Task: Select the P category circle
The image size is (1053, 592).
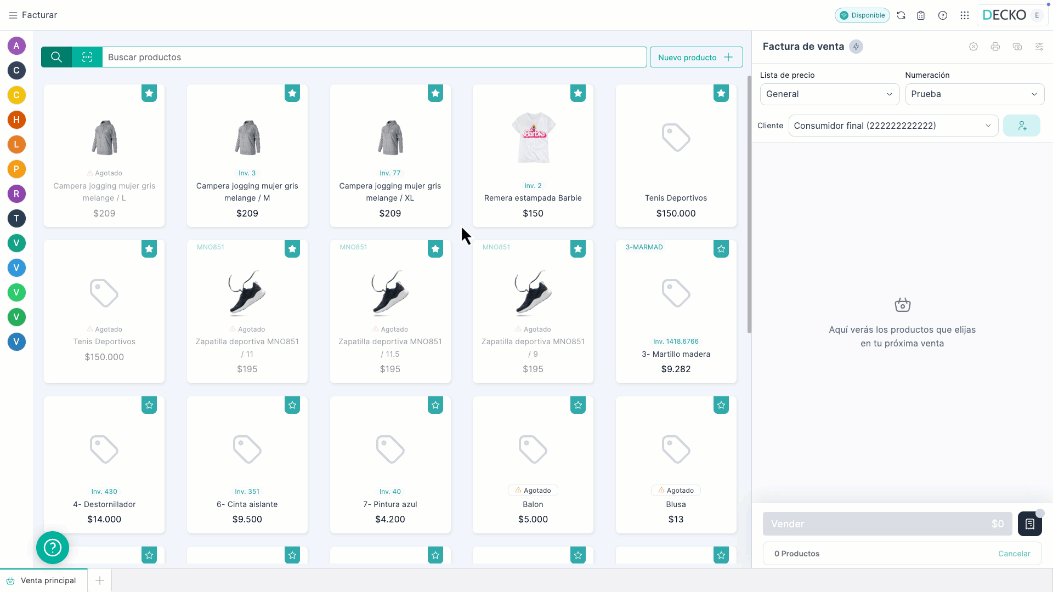Action: click(x=16, y=169)
